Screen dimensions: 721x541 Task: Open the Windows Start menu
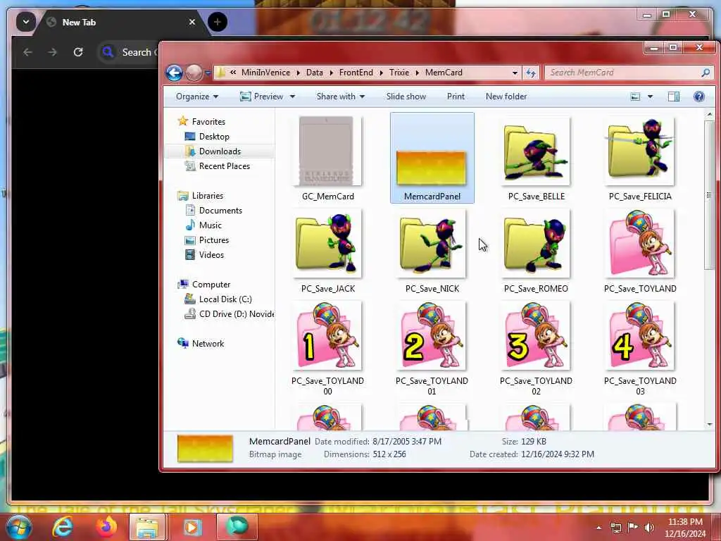[x=18, y=527]
